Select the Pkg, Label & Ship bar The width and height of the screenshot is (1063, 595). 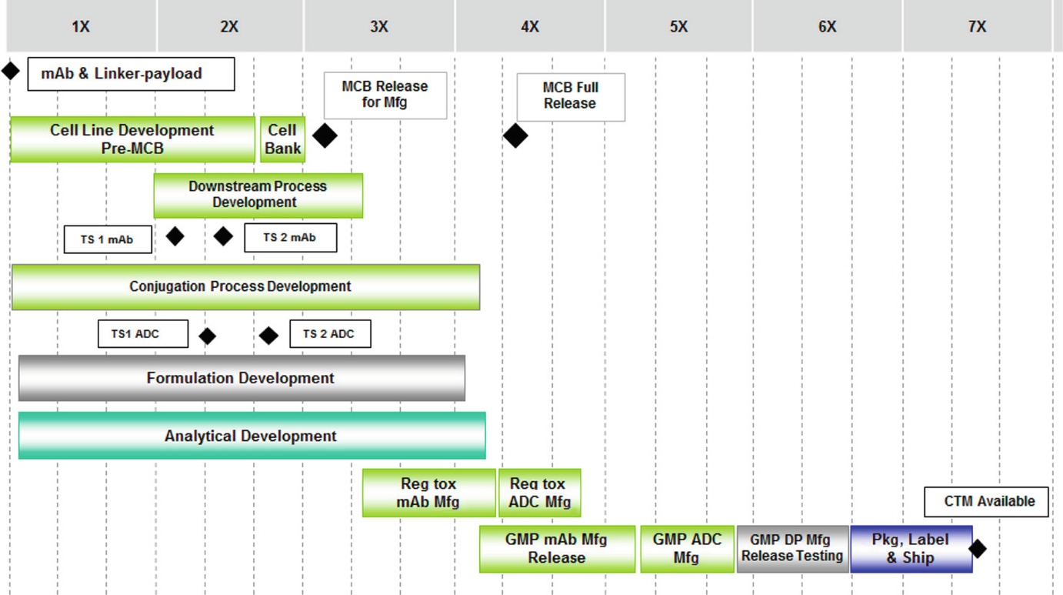(911, 548)
